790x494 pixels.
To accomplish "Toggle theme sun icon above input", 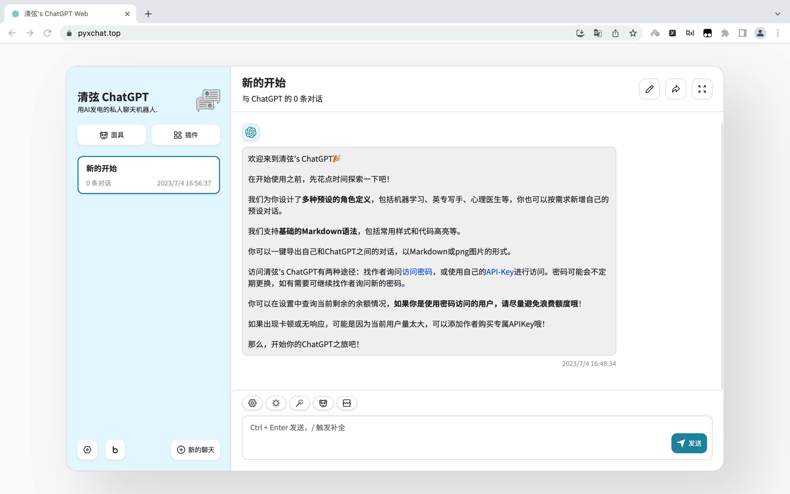I will pyautogui.click(x=276, y=403).
